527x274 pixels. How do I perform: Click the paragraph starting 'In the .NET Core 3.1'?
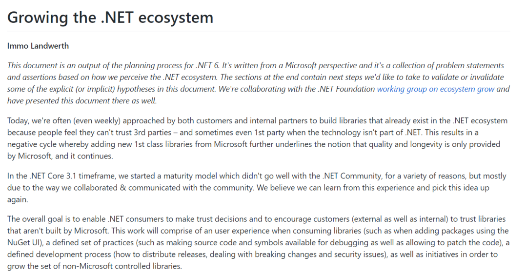click(x=257, y=188)
